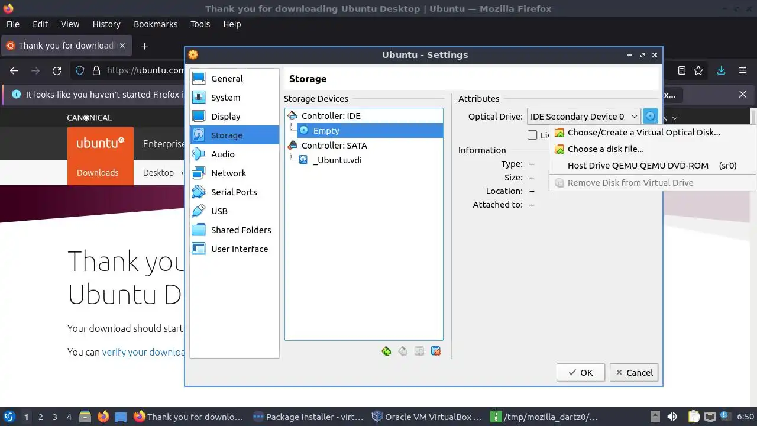757x426 pixels.
Task: Open Firefox File menu
Action: (12, 24)
